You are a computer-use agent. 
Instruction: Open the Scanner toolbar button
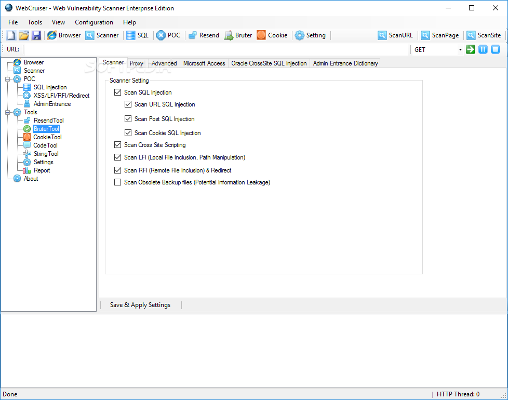point(102,35)
